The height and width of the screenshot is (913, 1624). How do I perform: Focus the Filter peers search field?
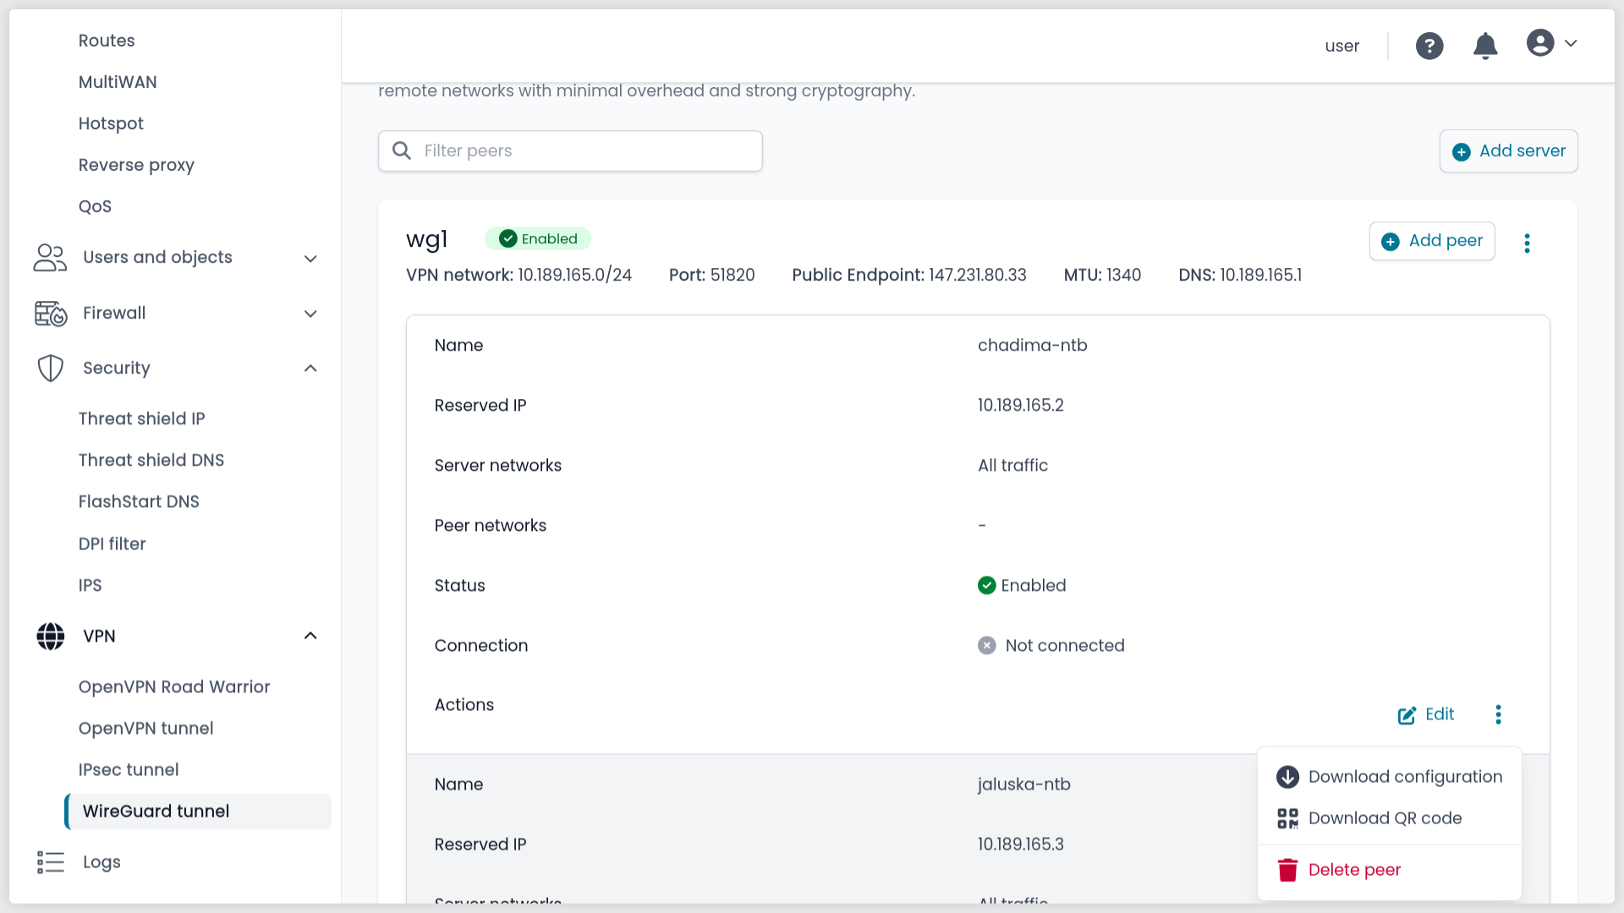584,151
